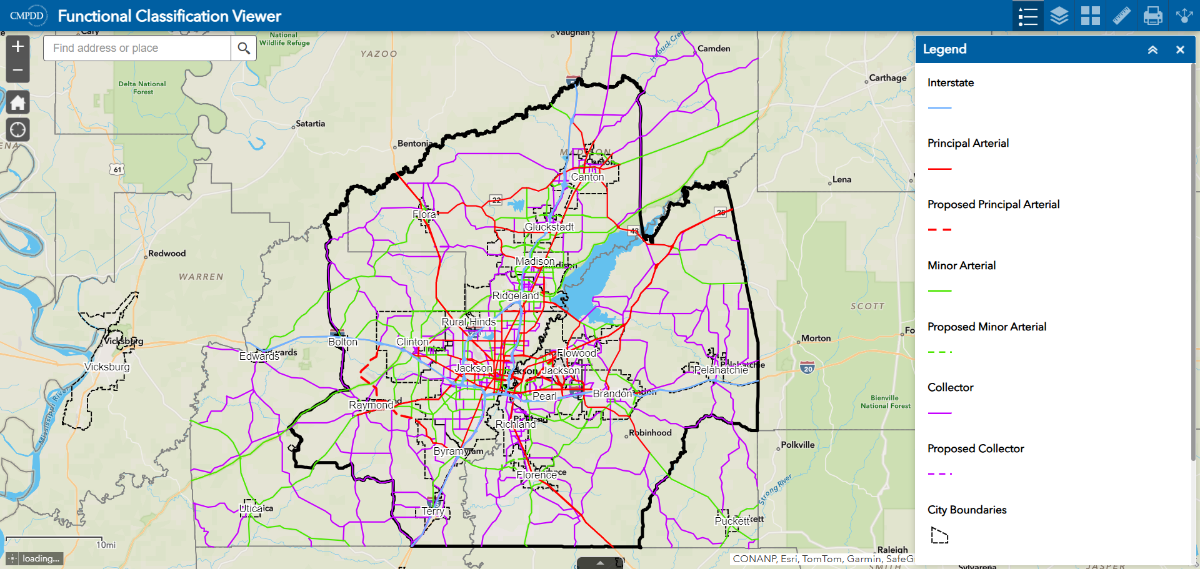The height and width of the screenshot is (569, 1200).
Task: Click the Functional Classification Viewer title
Action: coord(169,16)
